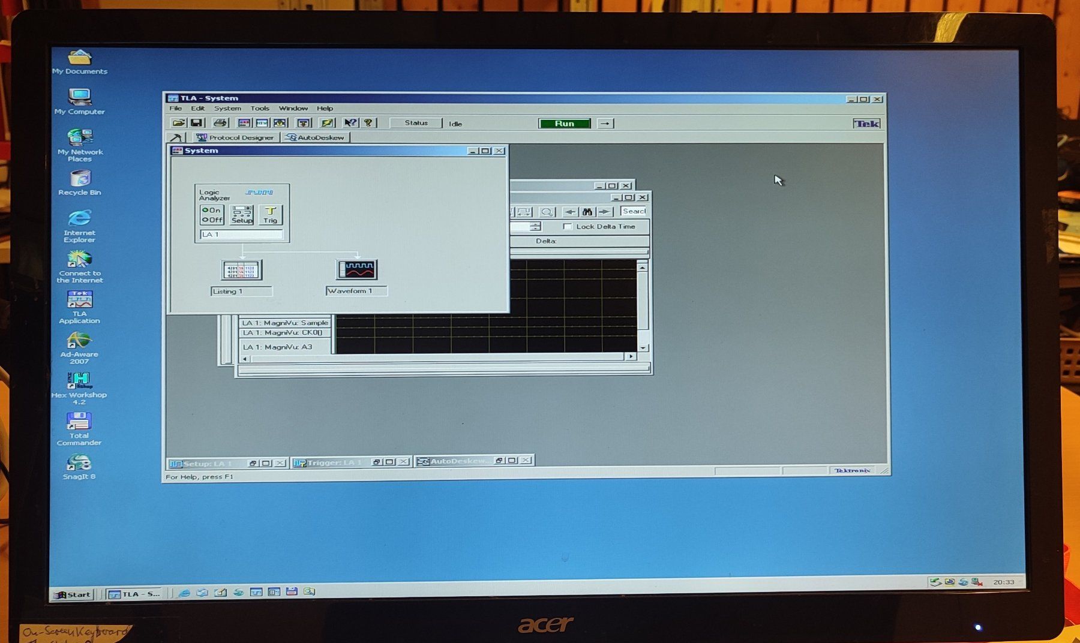Viewport: 1080px width, 643px height.
Task: Click the system tray clock 20:33
Action: point(1003,582)
